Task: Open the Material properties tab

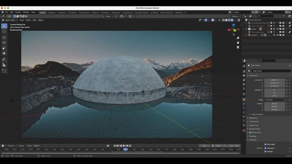Action: click(244, 125)
